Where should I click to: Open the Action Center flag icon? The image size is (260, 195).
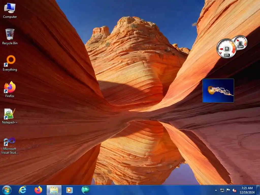coord(228,190)
